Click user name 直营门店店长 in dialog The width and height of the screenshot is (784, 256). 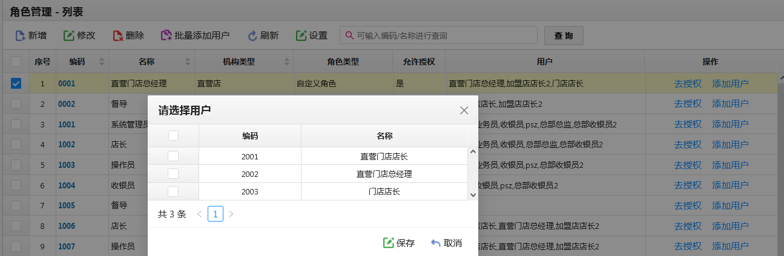point(384,156)
